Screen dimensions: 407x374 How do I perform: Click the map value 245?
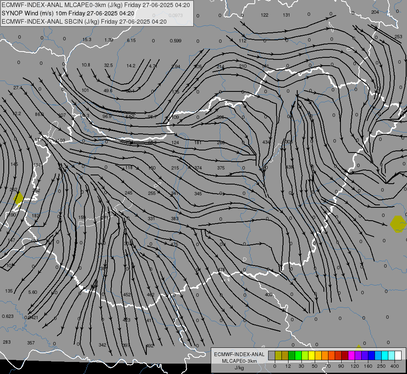tap(128, 193)
